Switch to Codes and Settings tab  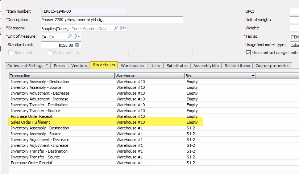28,66
